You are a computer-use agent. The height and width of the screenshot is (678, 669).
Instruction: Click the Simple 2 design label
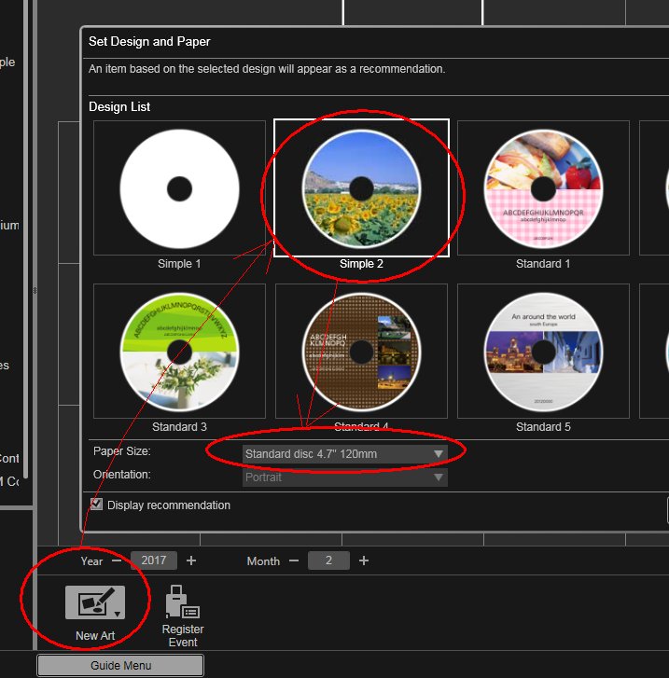click(x=361, y=264)
